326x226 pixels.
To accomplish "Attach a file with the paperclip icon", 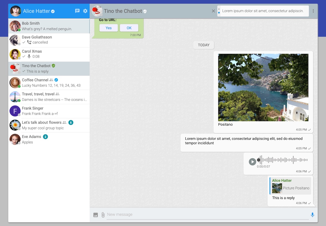I will coord(103,214).
